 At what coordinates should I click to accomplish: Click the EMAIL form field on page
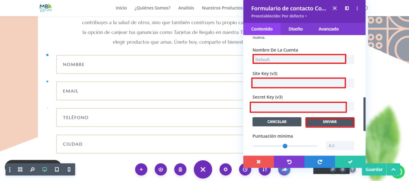point(150,91)
